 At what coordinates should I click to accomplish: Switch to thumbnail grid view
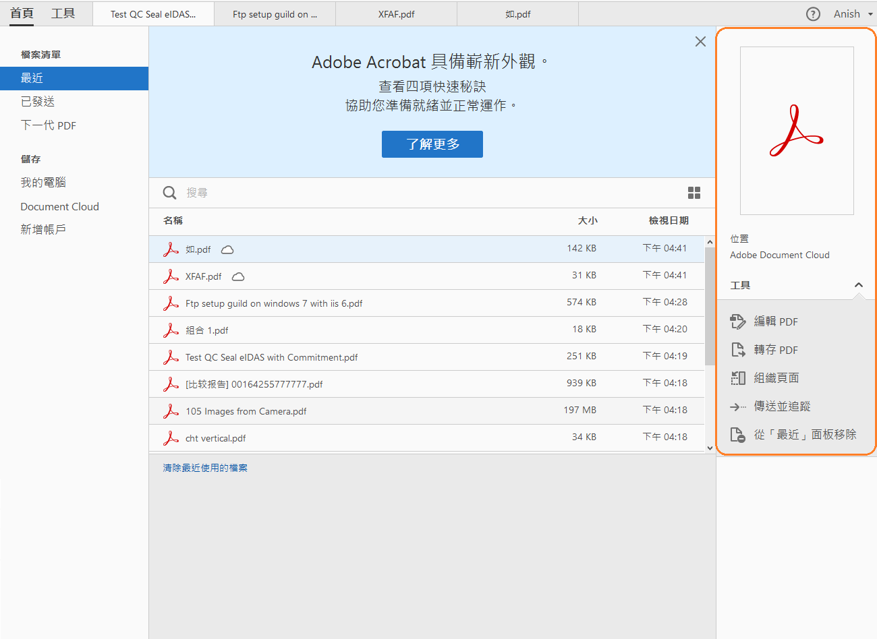694,193
